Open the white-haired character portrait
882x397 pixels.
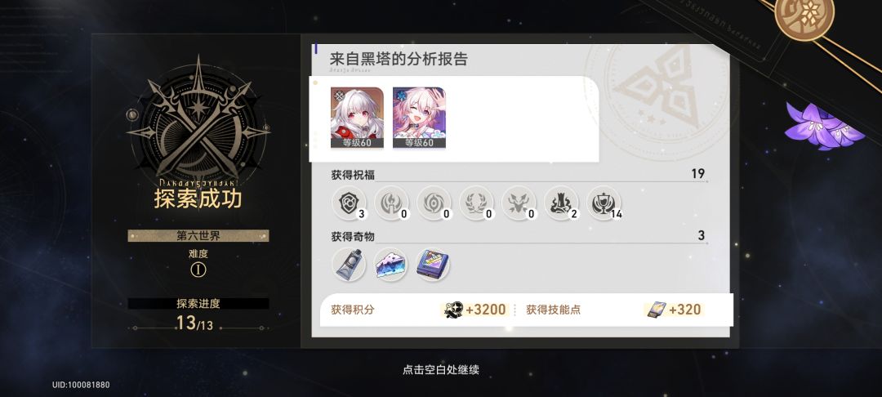pyautogui.click(x=357, y=118)
